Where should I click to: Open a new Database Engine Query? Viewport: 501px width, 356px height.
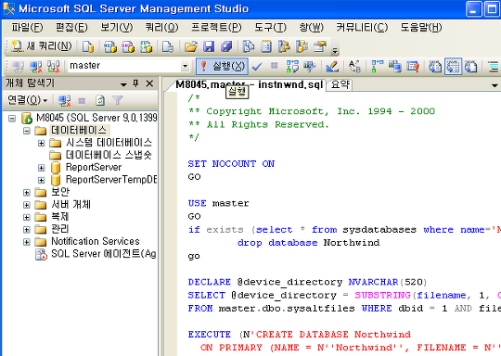87,46
